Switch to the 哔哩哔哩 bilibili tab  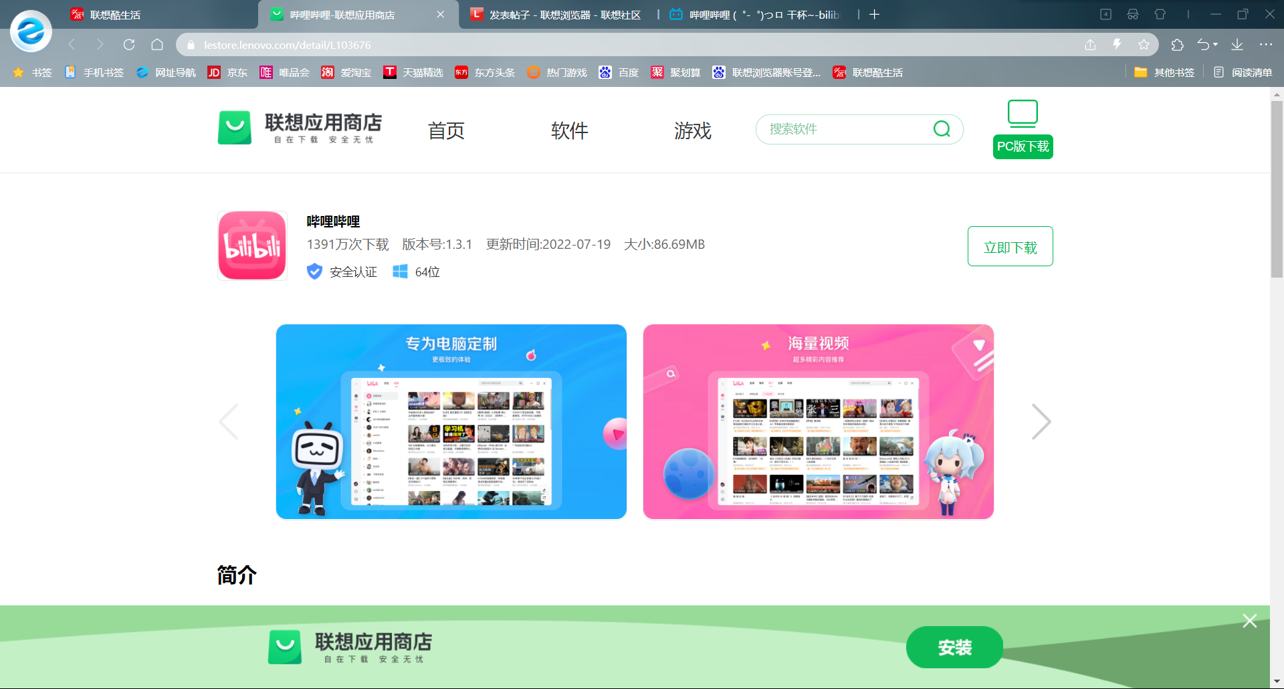756,15
